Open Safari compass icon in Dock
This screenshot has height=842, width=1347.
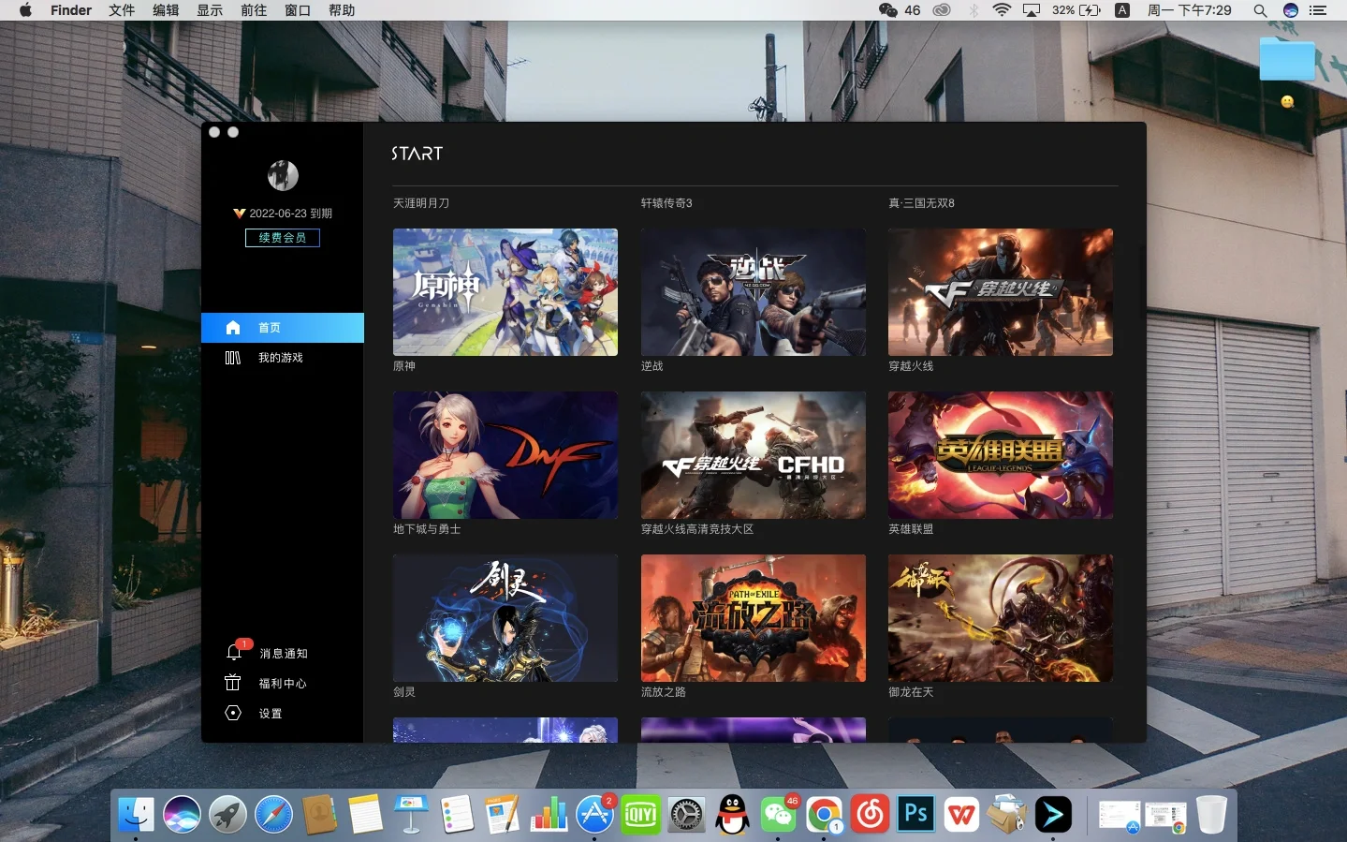coord(273,815)
